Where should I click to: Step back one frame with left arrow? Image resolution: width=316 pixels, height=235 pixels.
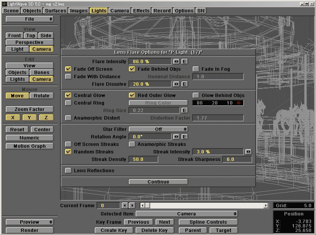click(x=125, y=205)
